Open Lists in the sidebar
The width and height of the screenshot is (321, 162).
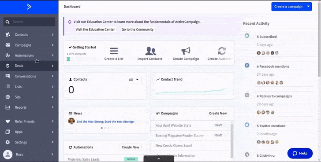point(29,86)
